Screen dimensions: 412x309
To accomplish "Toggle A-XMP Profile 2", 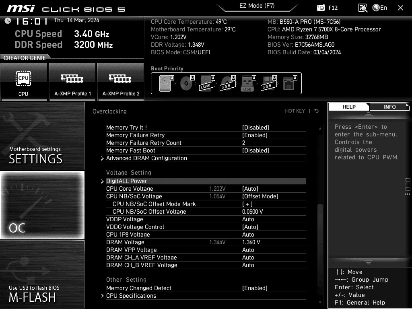I will [x=121, y=82].
